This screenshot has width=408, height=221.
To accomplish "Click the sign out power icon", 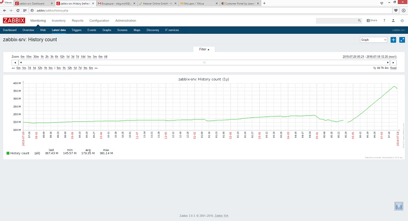I will (401, 20).
